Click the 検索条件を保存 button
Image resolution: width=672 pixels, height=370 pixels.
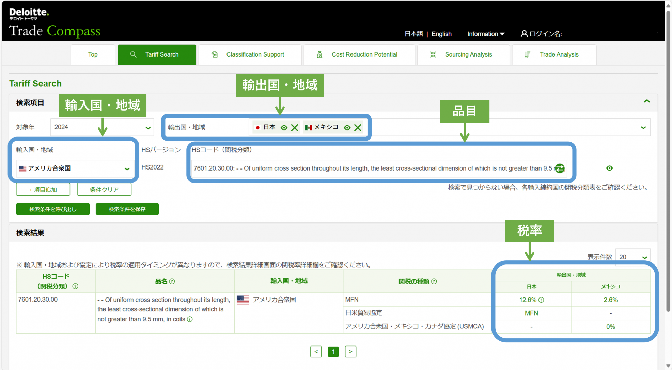click(127, 209)
